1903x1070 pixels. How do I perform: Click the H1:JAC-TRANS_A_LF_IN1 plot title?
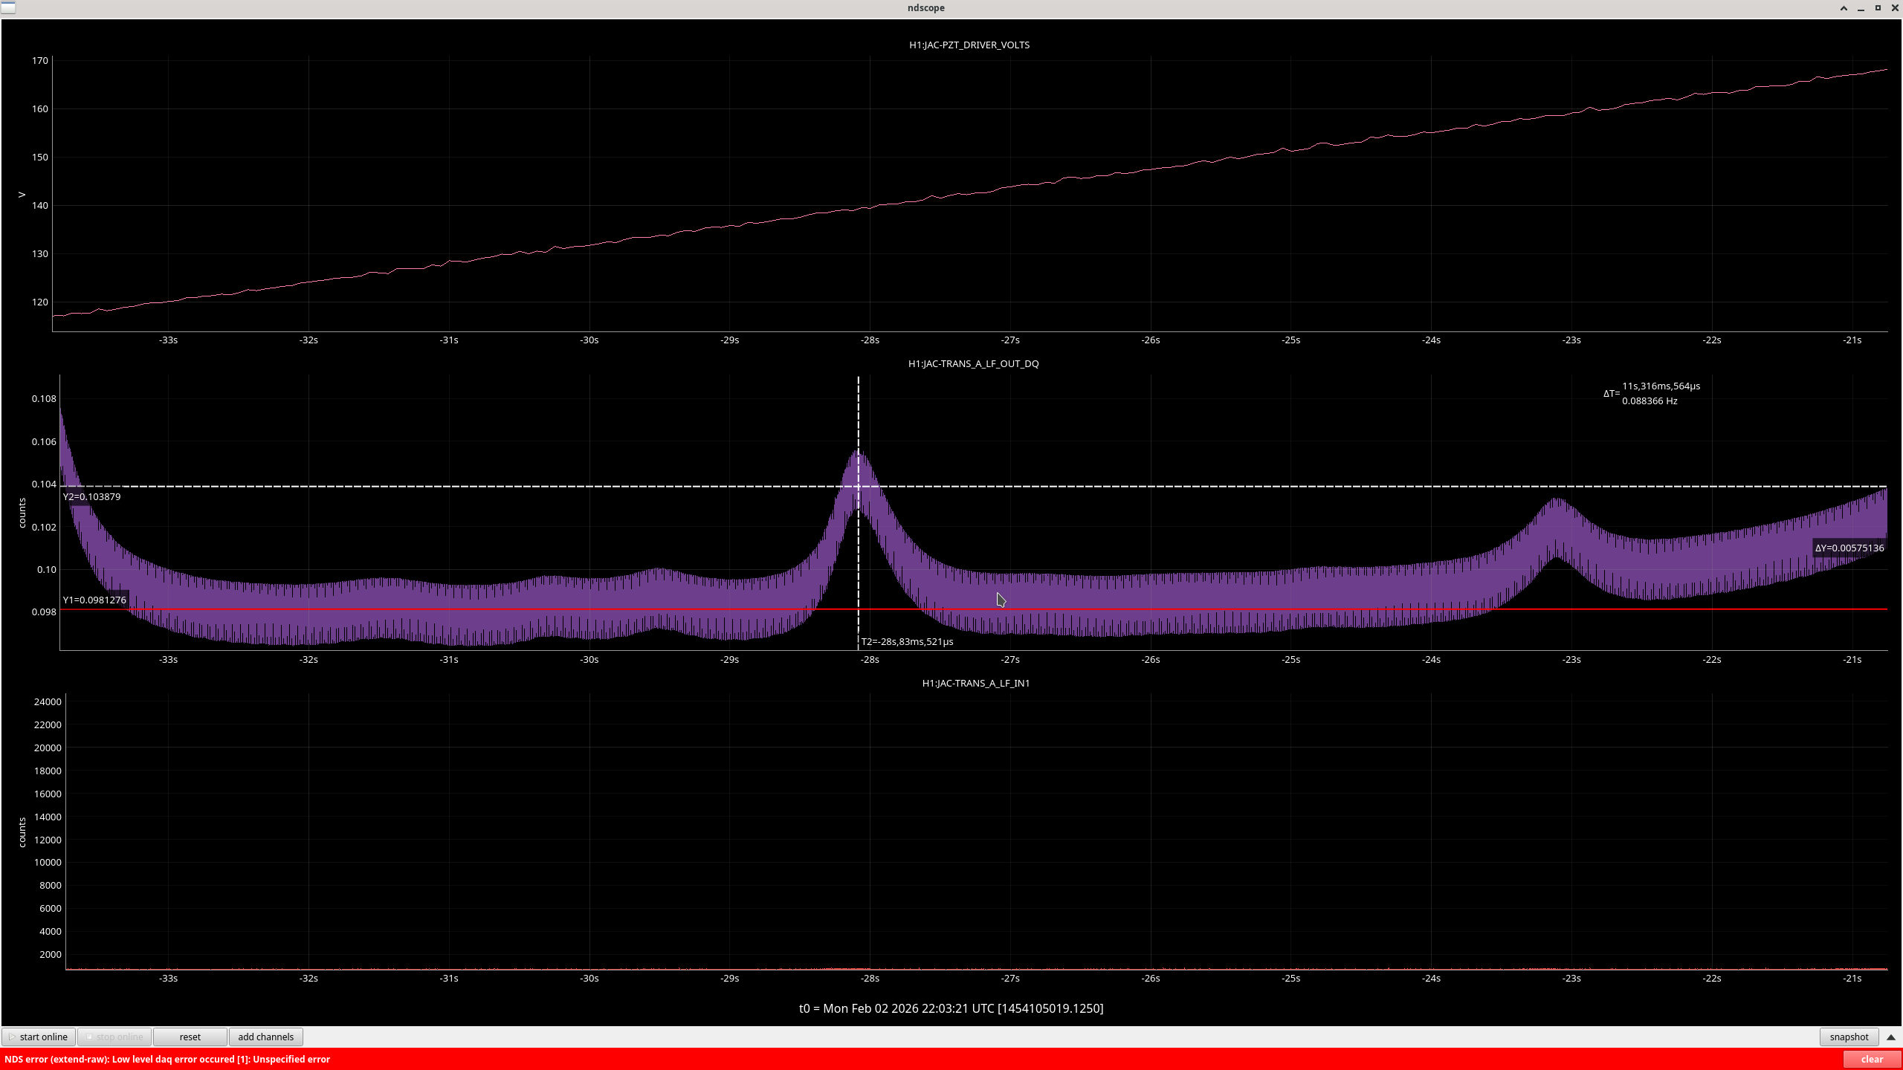point(975,683)
